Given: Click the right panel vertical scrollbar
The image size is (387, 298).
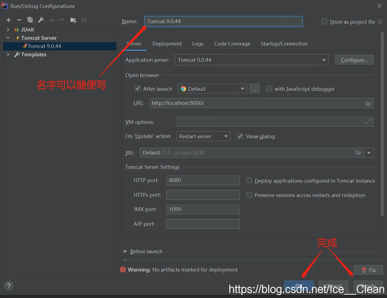Looking at the screenshot, I should [x=382, y=124].
